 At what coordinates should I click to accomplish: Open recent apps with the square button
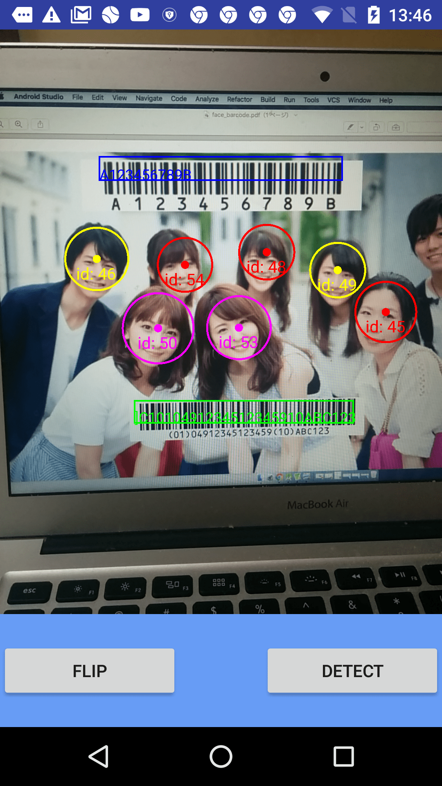[344, 757]
